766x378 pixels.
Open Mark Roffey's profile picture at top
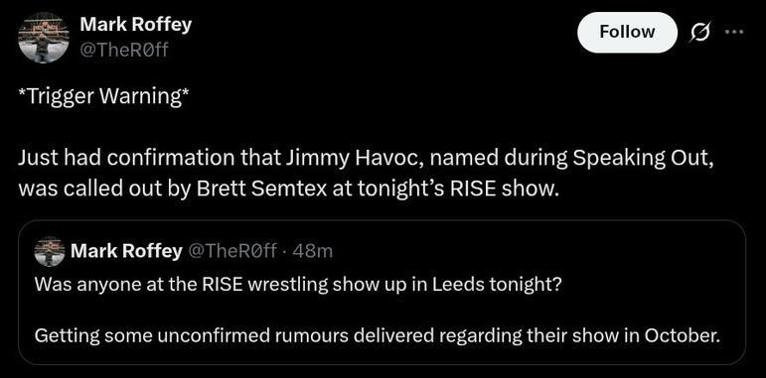click(x=43, y=38)
